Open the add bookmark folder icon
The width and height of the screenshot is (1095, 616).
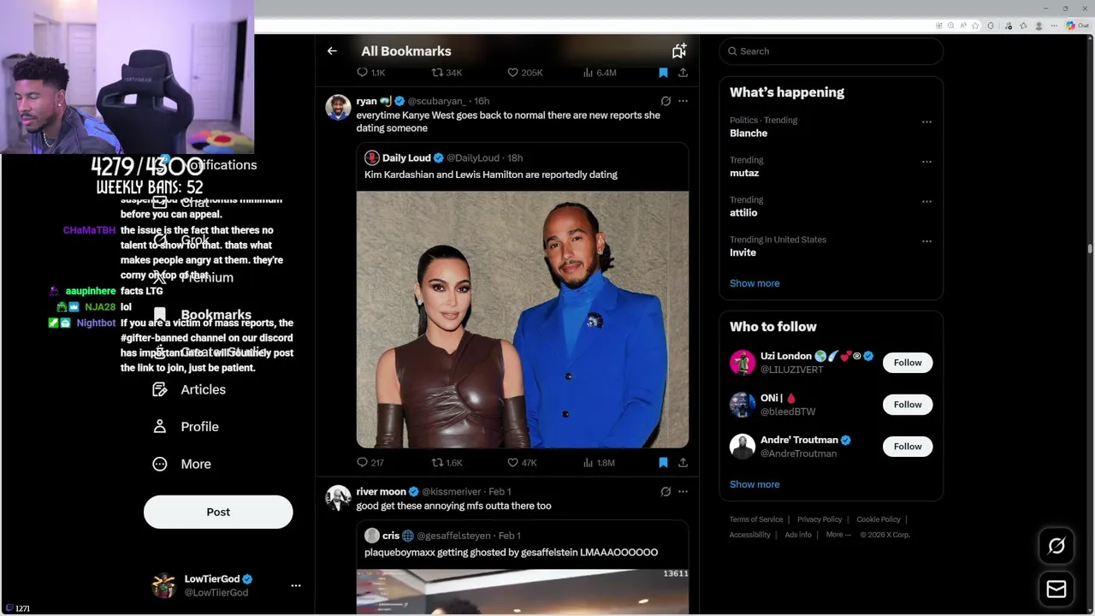pyautogui.click(x=679, y=51)
